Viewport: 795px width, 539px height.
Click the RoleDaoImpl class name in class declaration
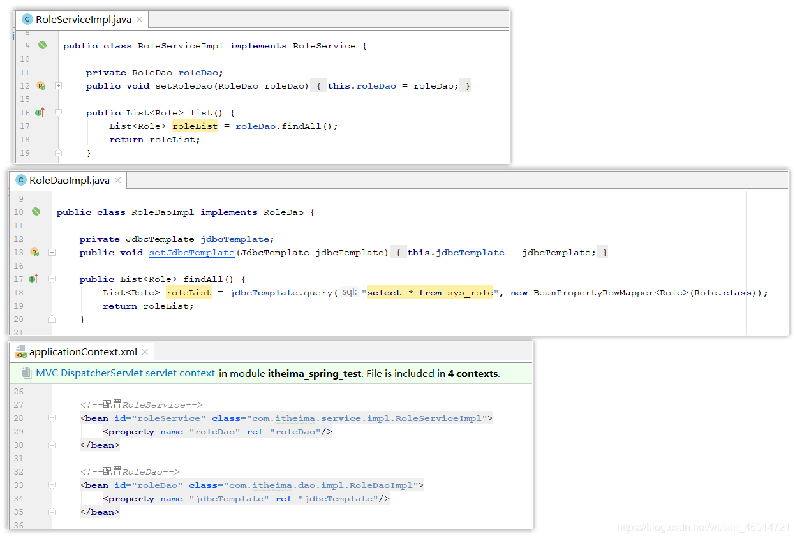tap(163, 212)
